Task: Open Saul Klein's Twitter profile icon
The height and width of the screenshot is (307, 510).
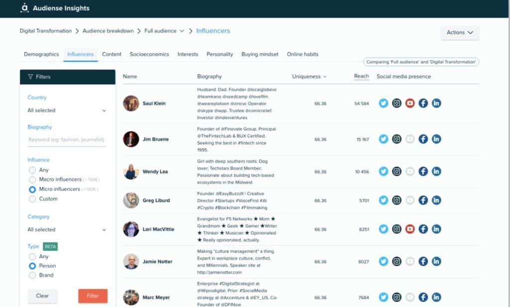Action: pos(383,103)
